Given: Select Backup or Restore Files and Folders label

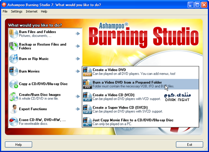Looking at the screenshot, I should [43, 46].
